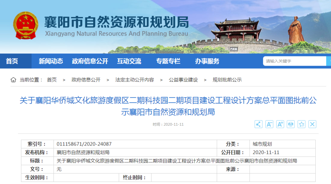This screenshot has width=331, height=184.
Task: Click the title text in 标题 row
Action: click(x=177, y=161)
